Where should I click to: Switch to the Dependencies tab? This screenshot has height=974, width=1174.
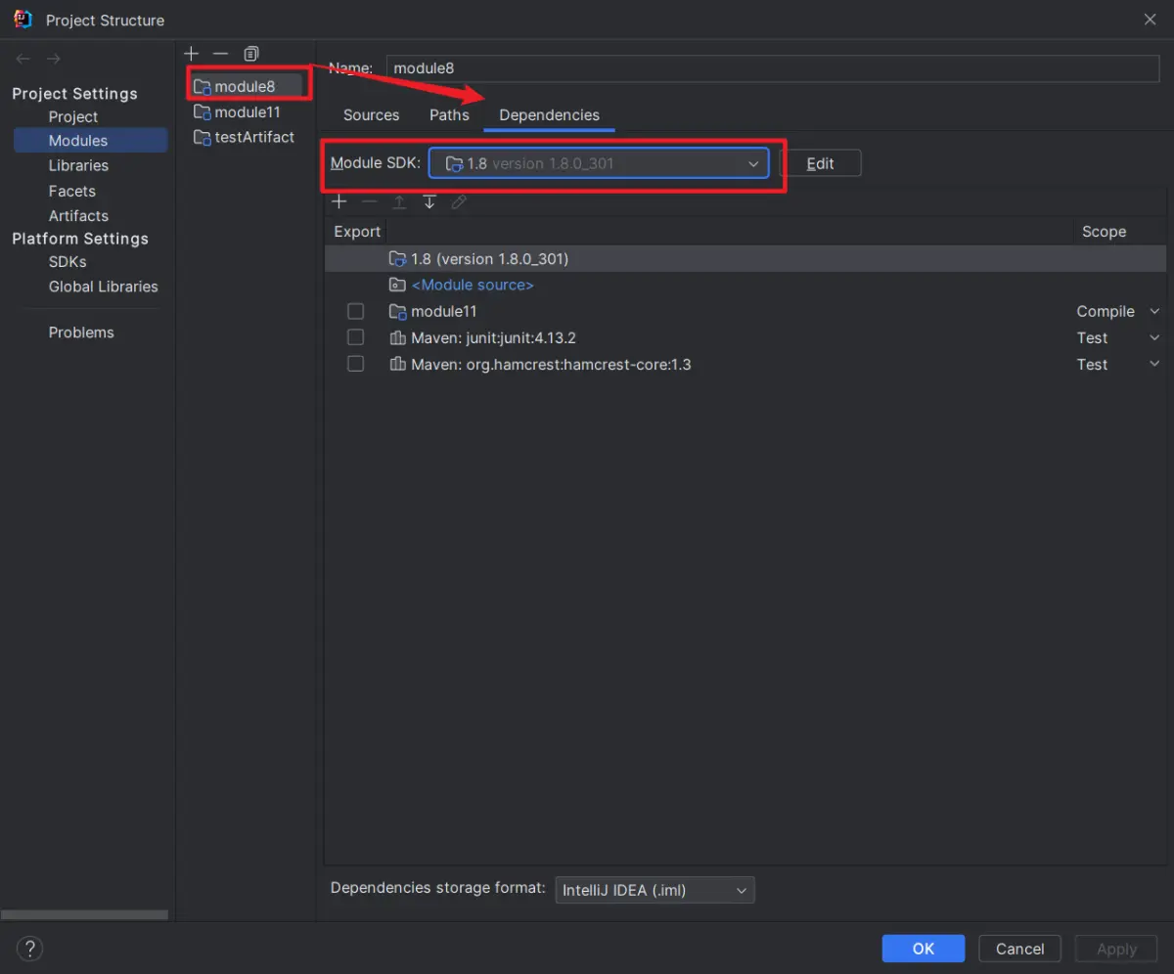click(x=550, y=114)
